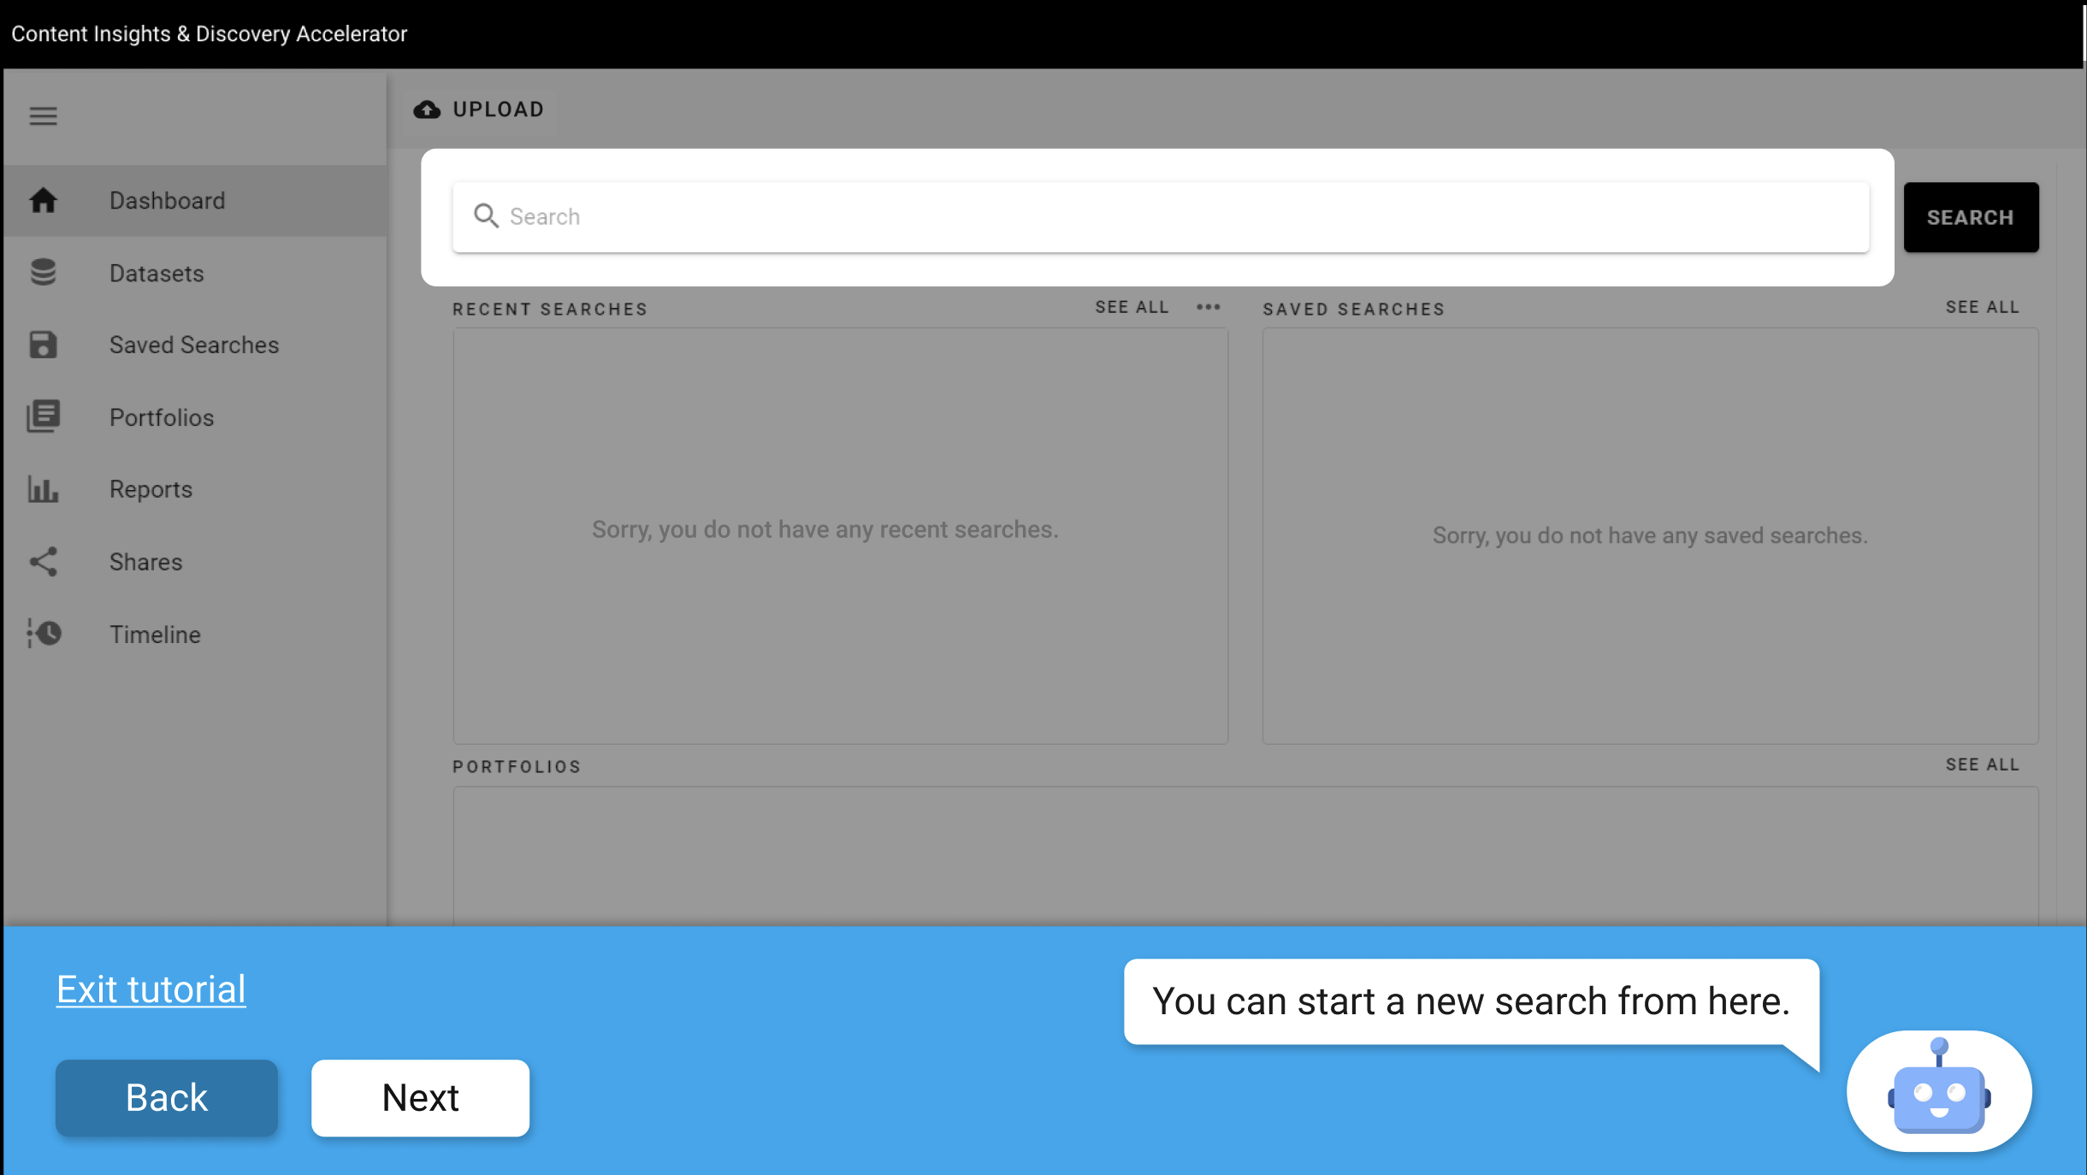This screenshot has height=1175, width=2087.
Task: Toggle the hamburger navigation menu
Action: (43, 115)
